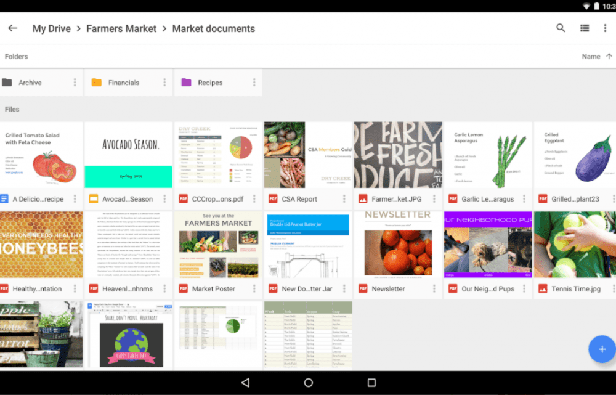Tap the Android recent apps square
Viewport: 616px width, 395px height.
tap(371, 383)
